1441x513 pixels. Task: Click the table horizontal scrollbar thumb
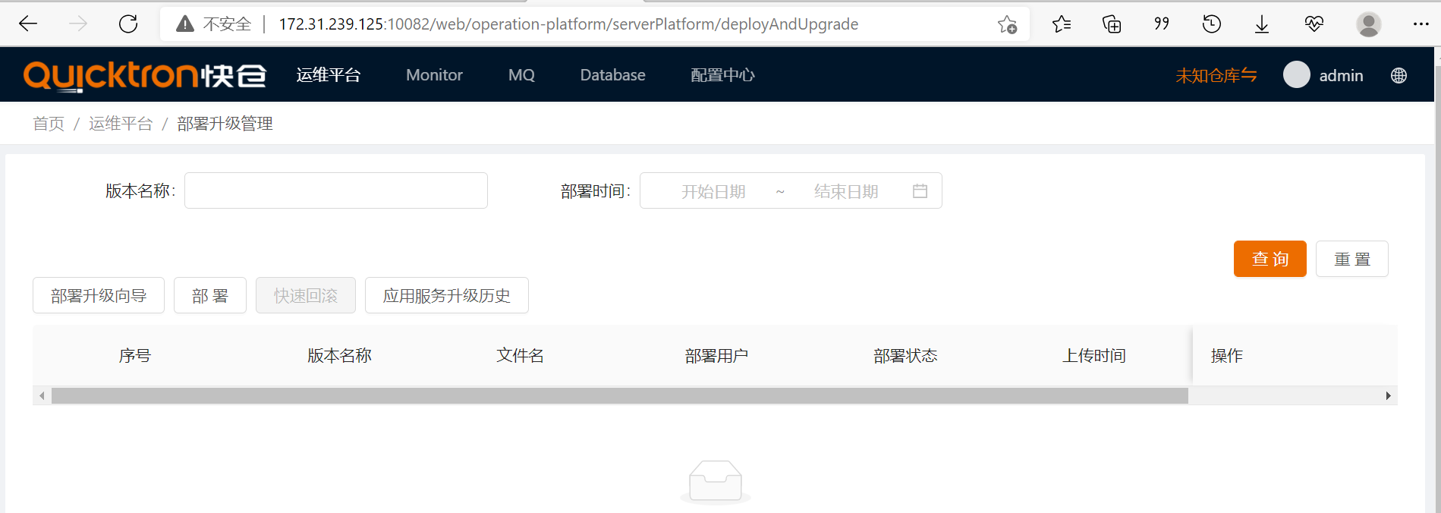click(620, 395)
